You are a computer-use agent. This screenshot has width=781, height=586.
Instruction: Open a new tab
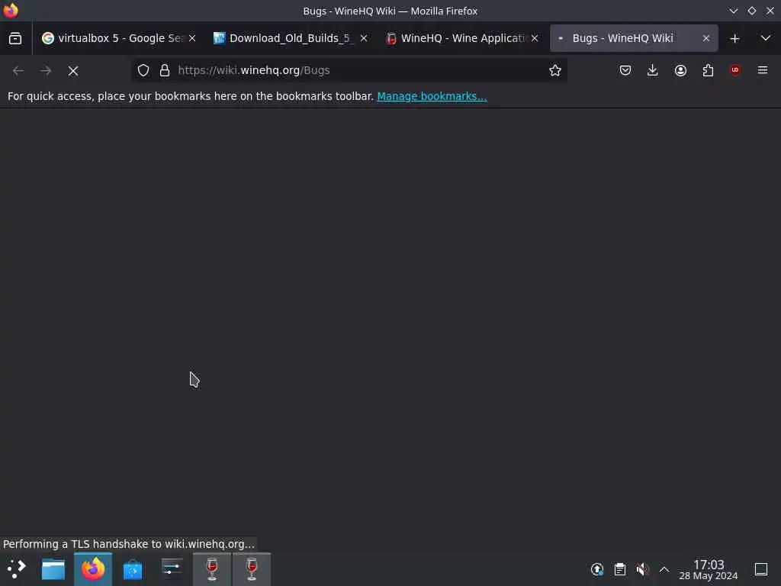click(x=734, y=38)
